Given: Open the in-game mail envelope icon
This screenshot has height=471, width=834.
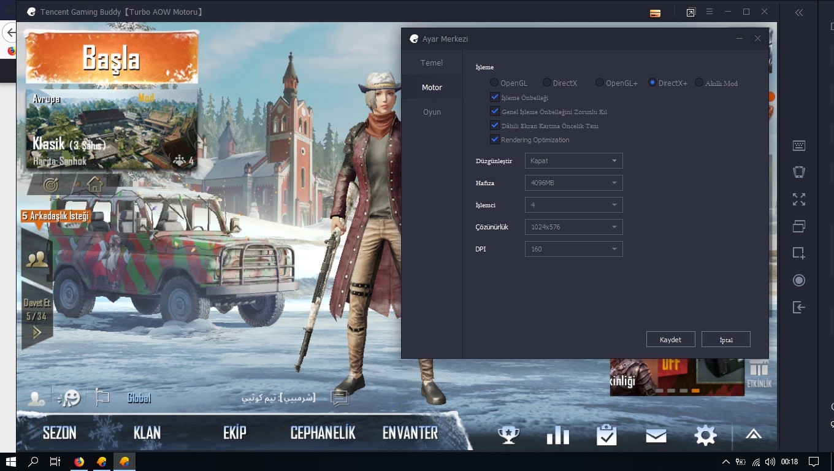Looking at the screenshot, I should click(x=656, y=435).
